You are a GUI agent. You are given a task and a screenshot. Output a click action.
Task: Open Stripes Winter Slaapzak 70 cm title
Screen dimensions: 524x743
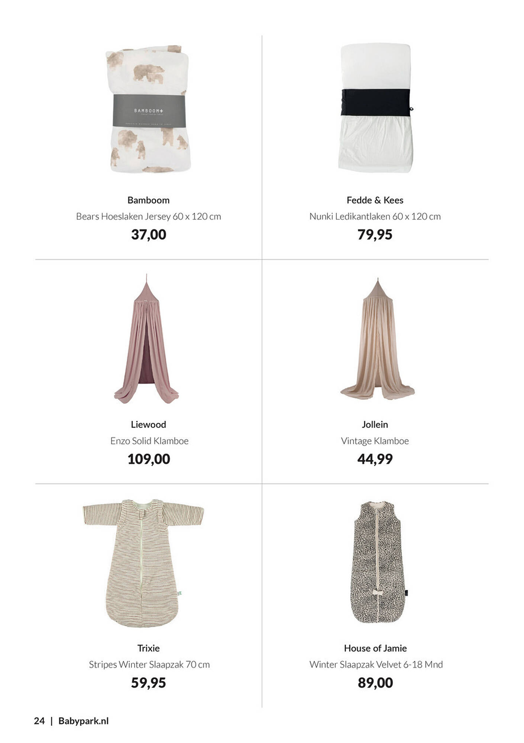click(149, 665)
